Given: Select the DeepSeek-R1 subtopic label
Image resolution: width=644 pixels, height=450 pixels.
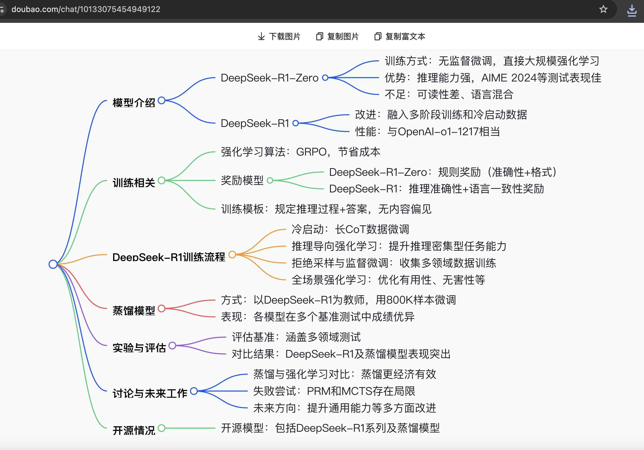Looking at the screenshot, I should coord(255,123).
